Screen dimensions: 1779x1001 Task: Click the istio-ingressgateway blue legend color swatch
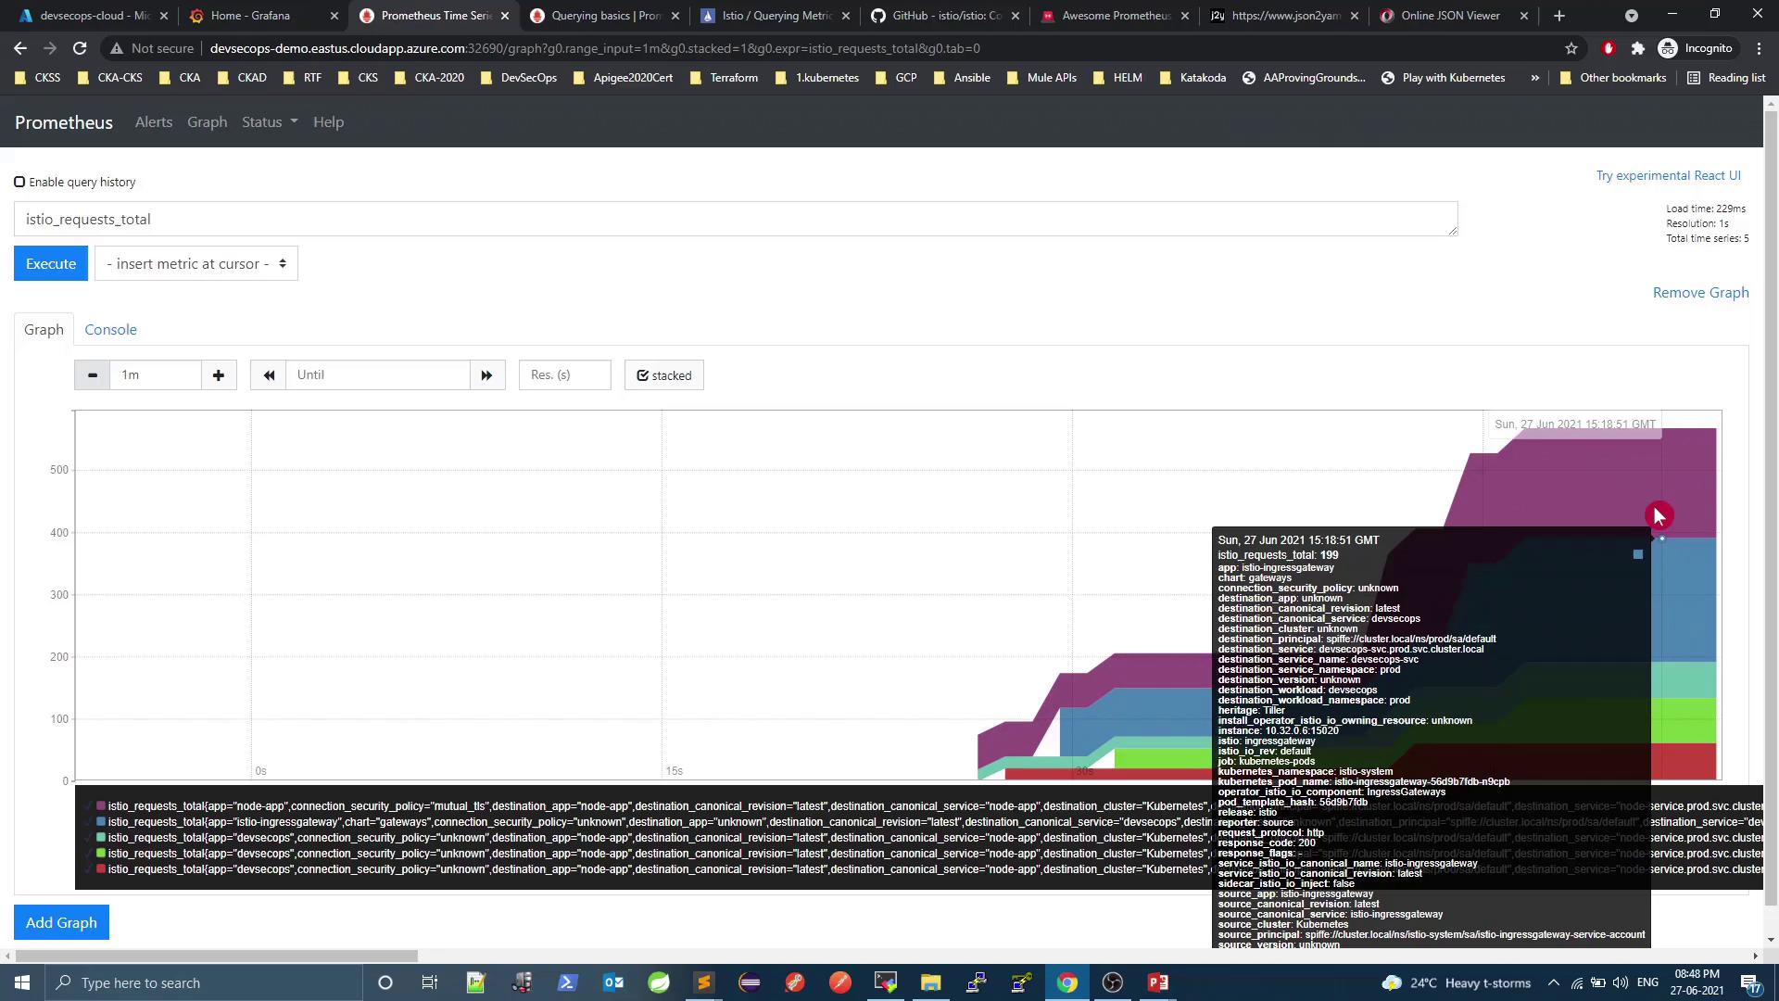coord(101,822)
